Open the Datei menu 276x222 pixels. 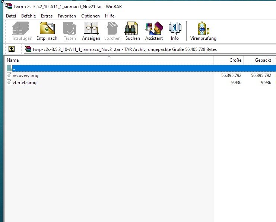point(11,16)
